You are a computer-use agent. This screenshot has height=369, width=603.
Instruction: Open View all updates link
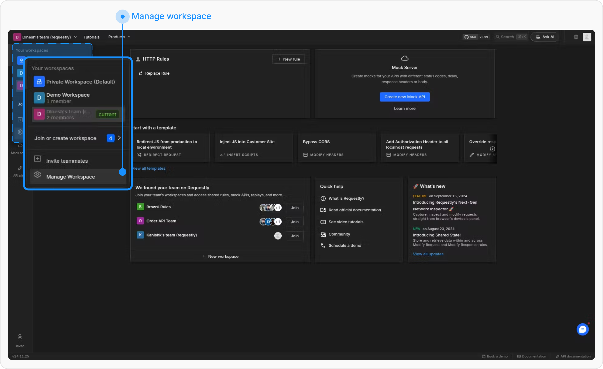pos(428,254)
